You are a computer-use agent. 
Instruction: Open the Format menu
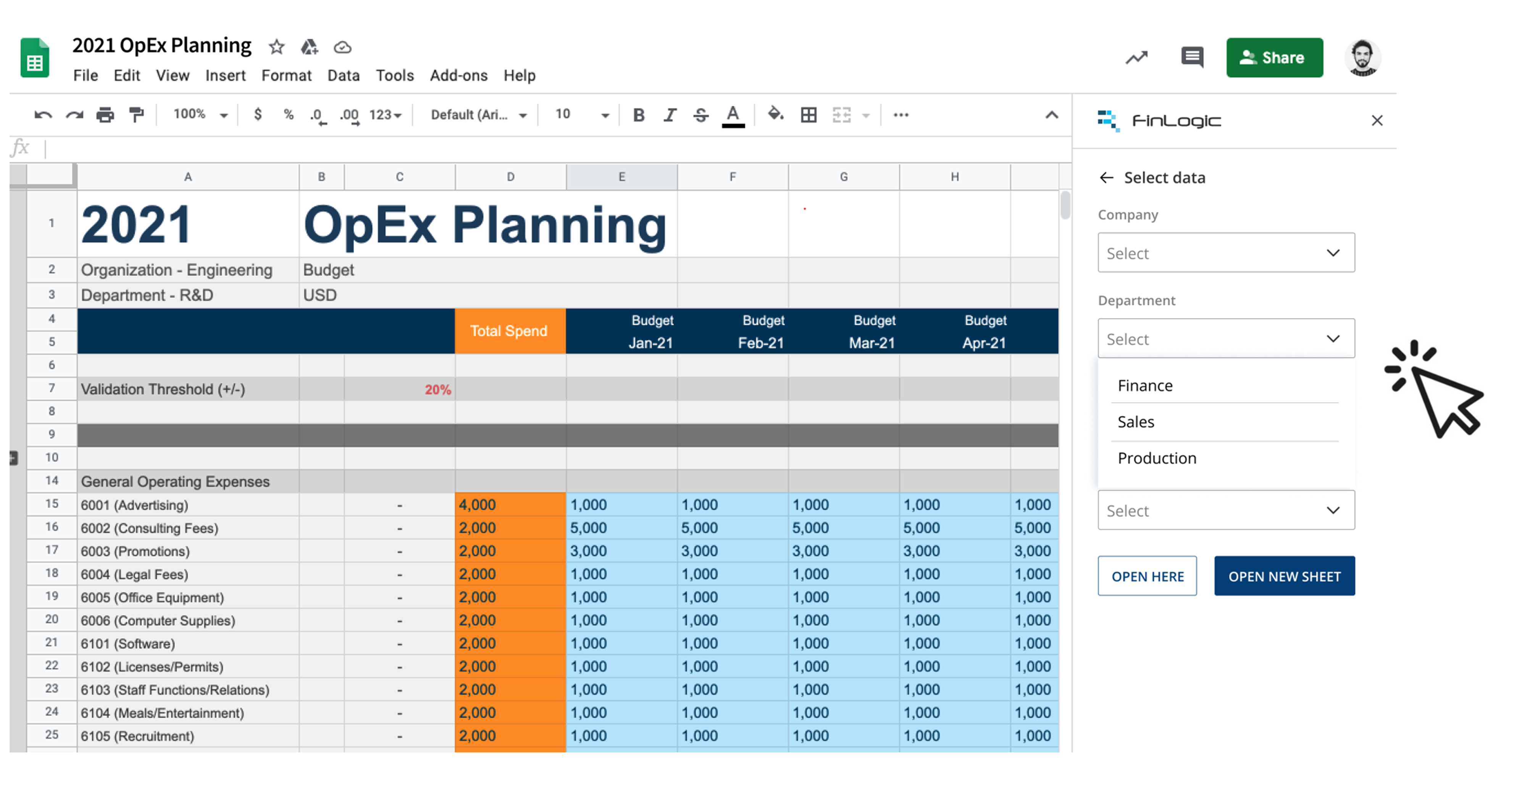pos(286,75)
